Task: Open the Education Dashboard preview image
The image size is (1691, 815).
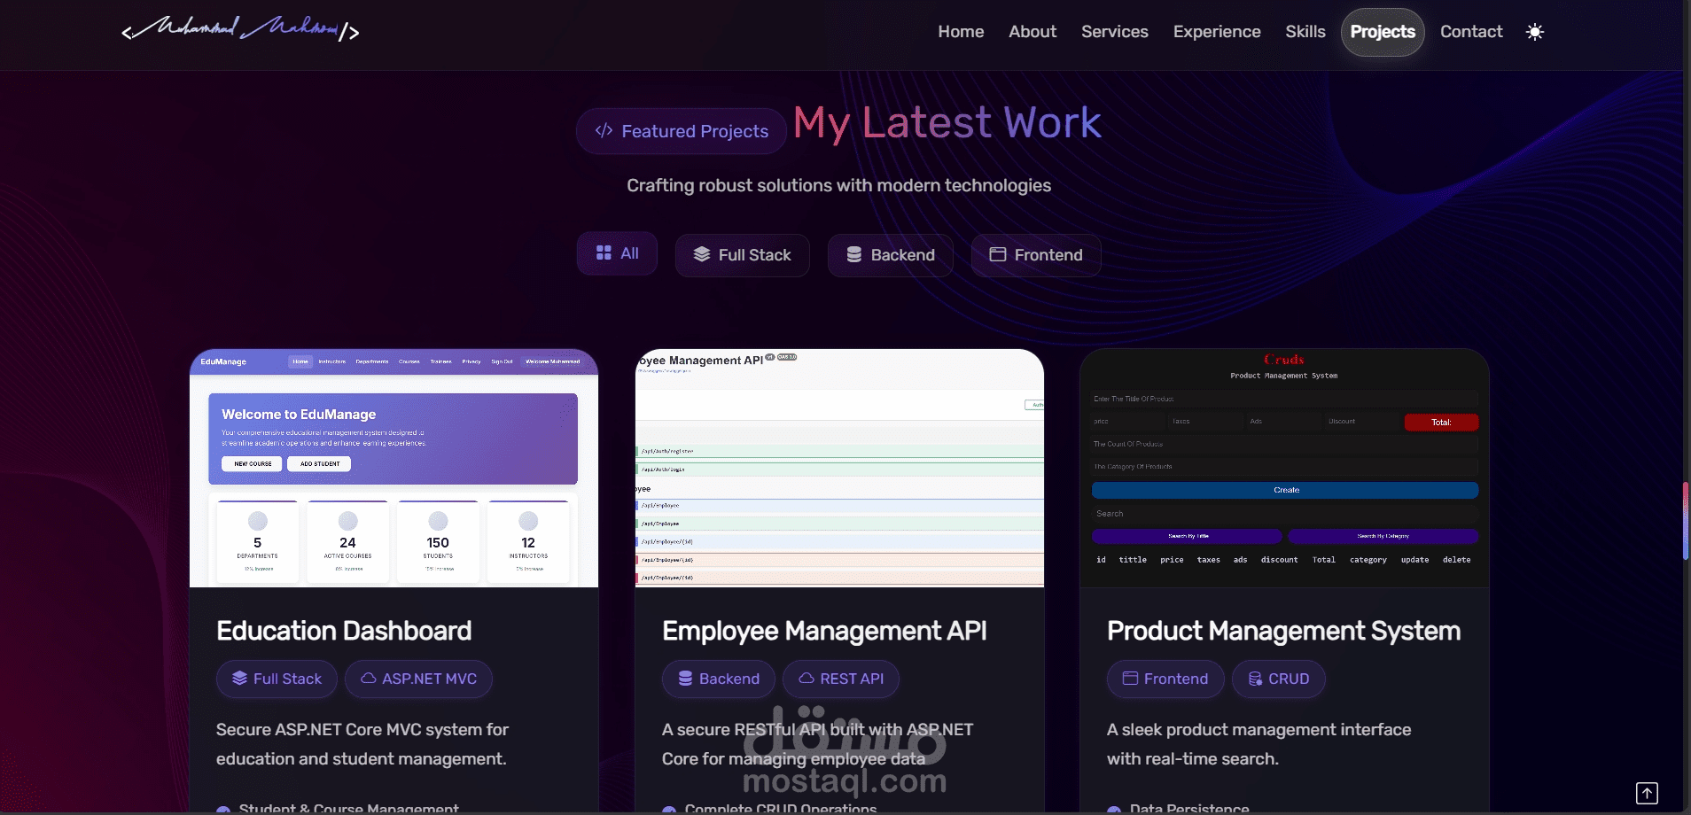Action: coord(394,468)
